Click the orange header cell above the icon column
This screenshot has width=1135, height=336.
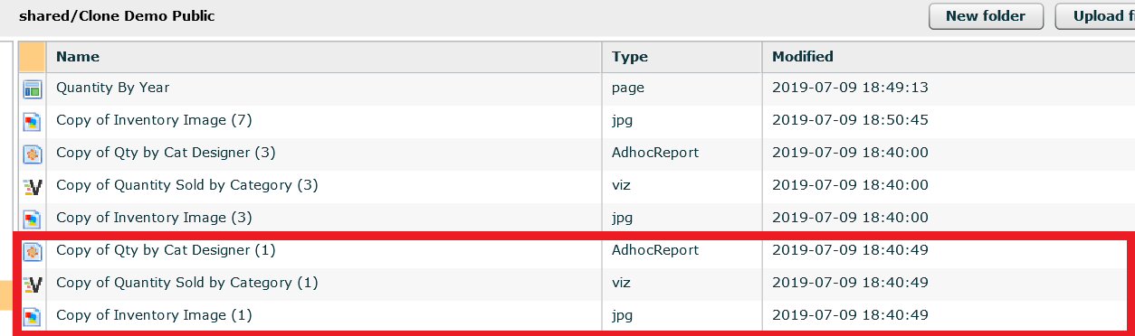(33, 57)
